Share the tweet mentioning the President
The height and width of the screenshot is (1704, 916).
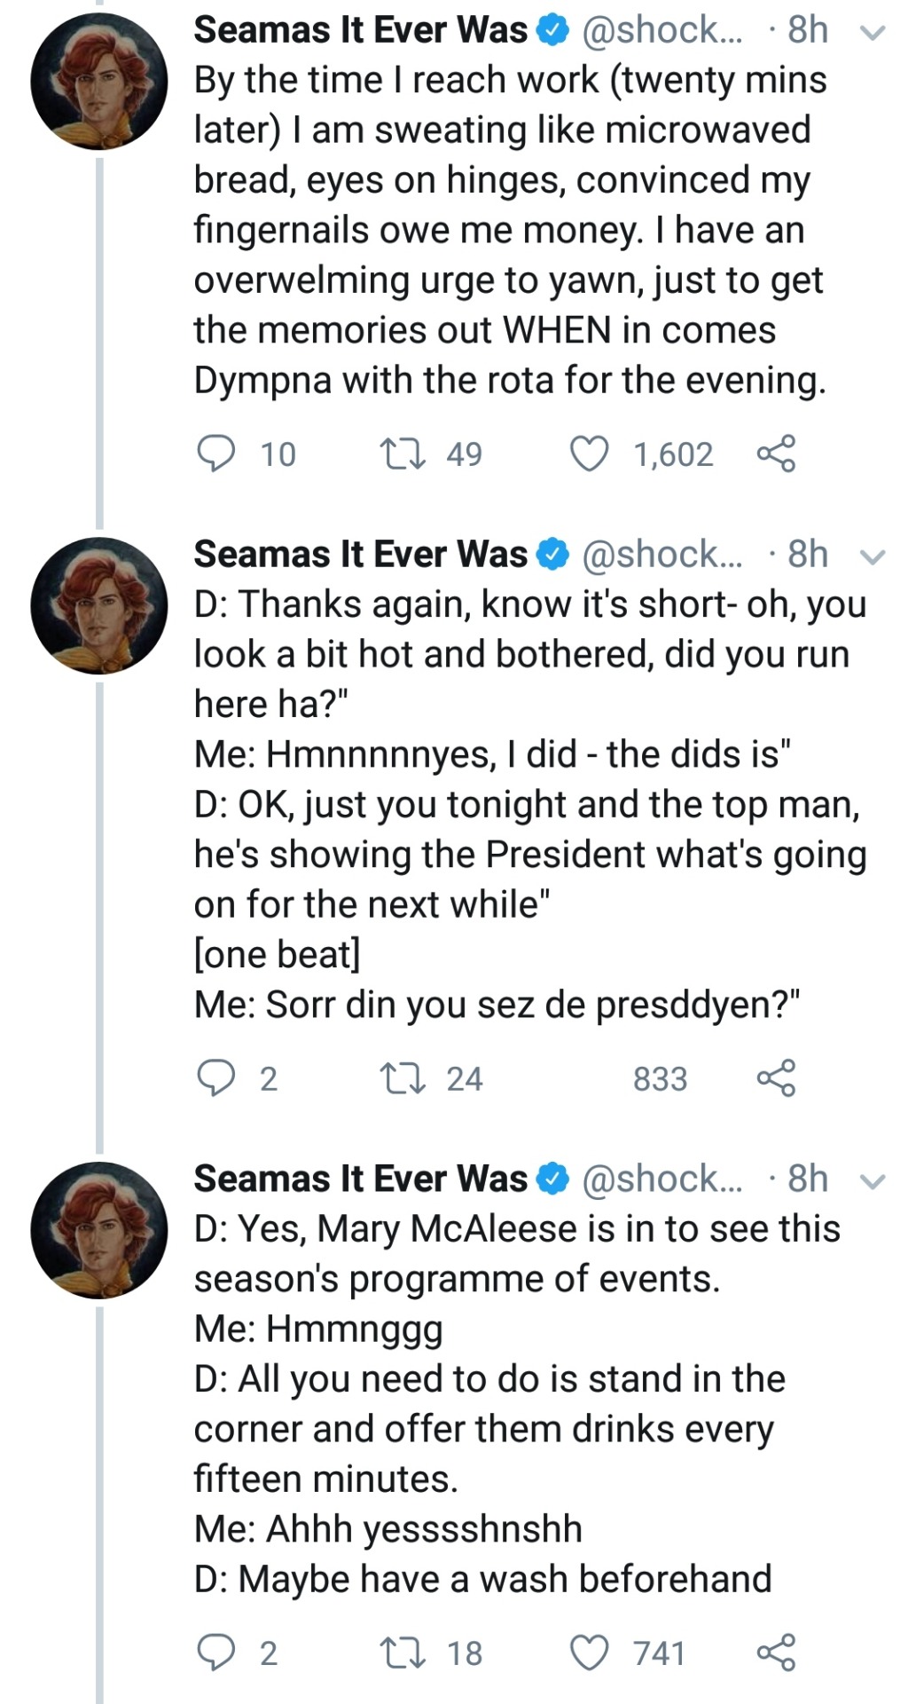click(776, 1078)
